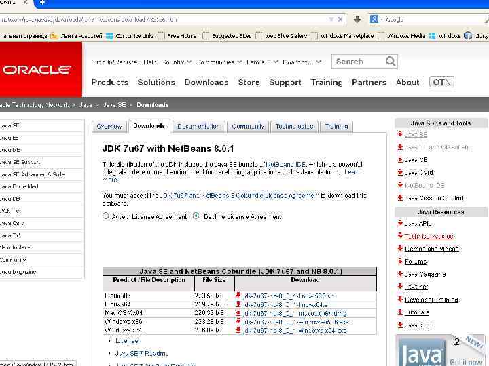Click download arrow icon for Mac OS X file
This screenshot has height=366, width=489.
pos(238,312)
